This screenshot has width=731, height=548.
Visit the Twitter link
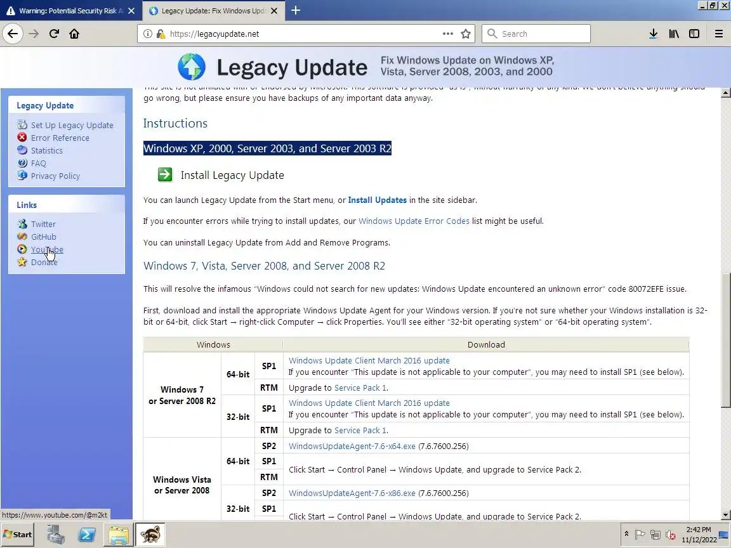[43, 224]
